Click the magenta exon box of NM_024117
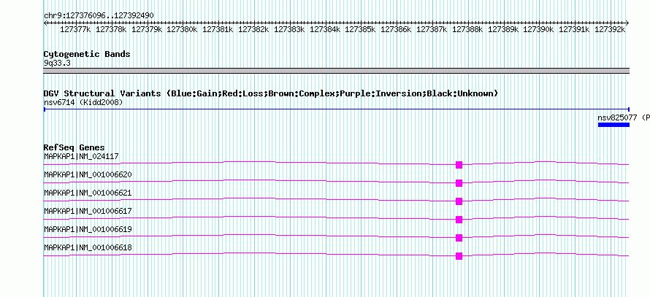The image size is (650, 297). click(x=459, y=165)
